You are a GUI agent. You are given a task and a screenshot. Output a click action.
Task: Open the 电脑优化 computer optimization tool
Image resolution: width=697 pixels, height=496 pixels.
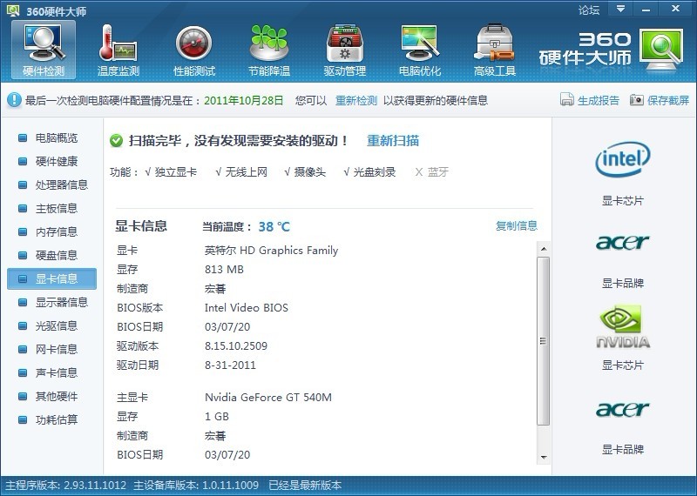click(420, 50)
